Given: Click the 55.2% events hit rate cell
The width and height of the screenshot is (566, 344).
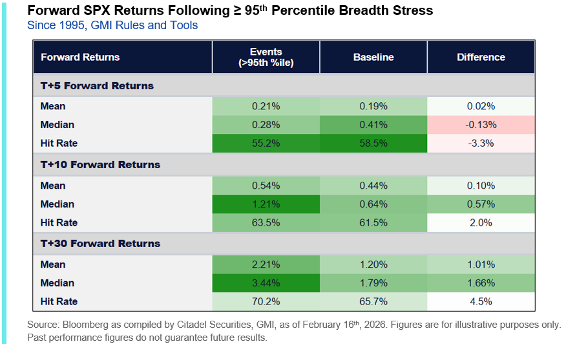Looking at the screenshot, I should tap(266, 144).
